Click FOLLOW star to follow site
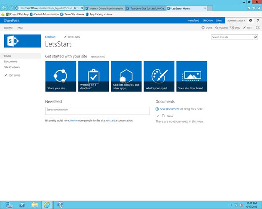Screen dimensions: 262x209 (222, 28)
